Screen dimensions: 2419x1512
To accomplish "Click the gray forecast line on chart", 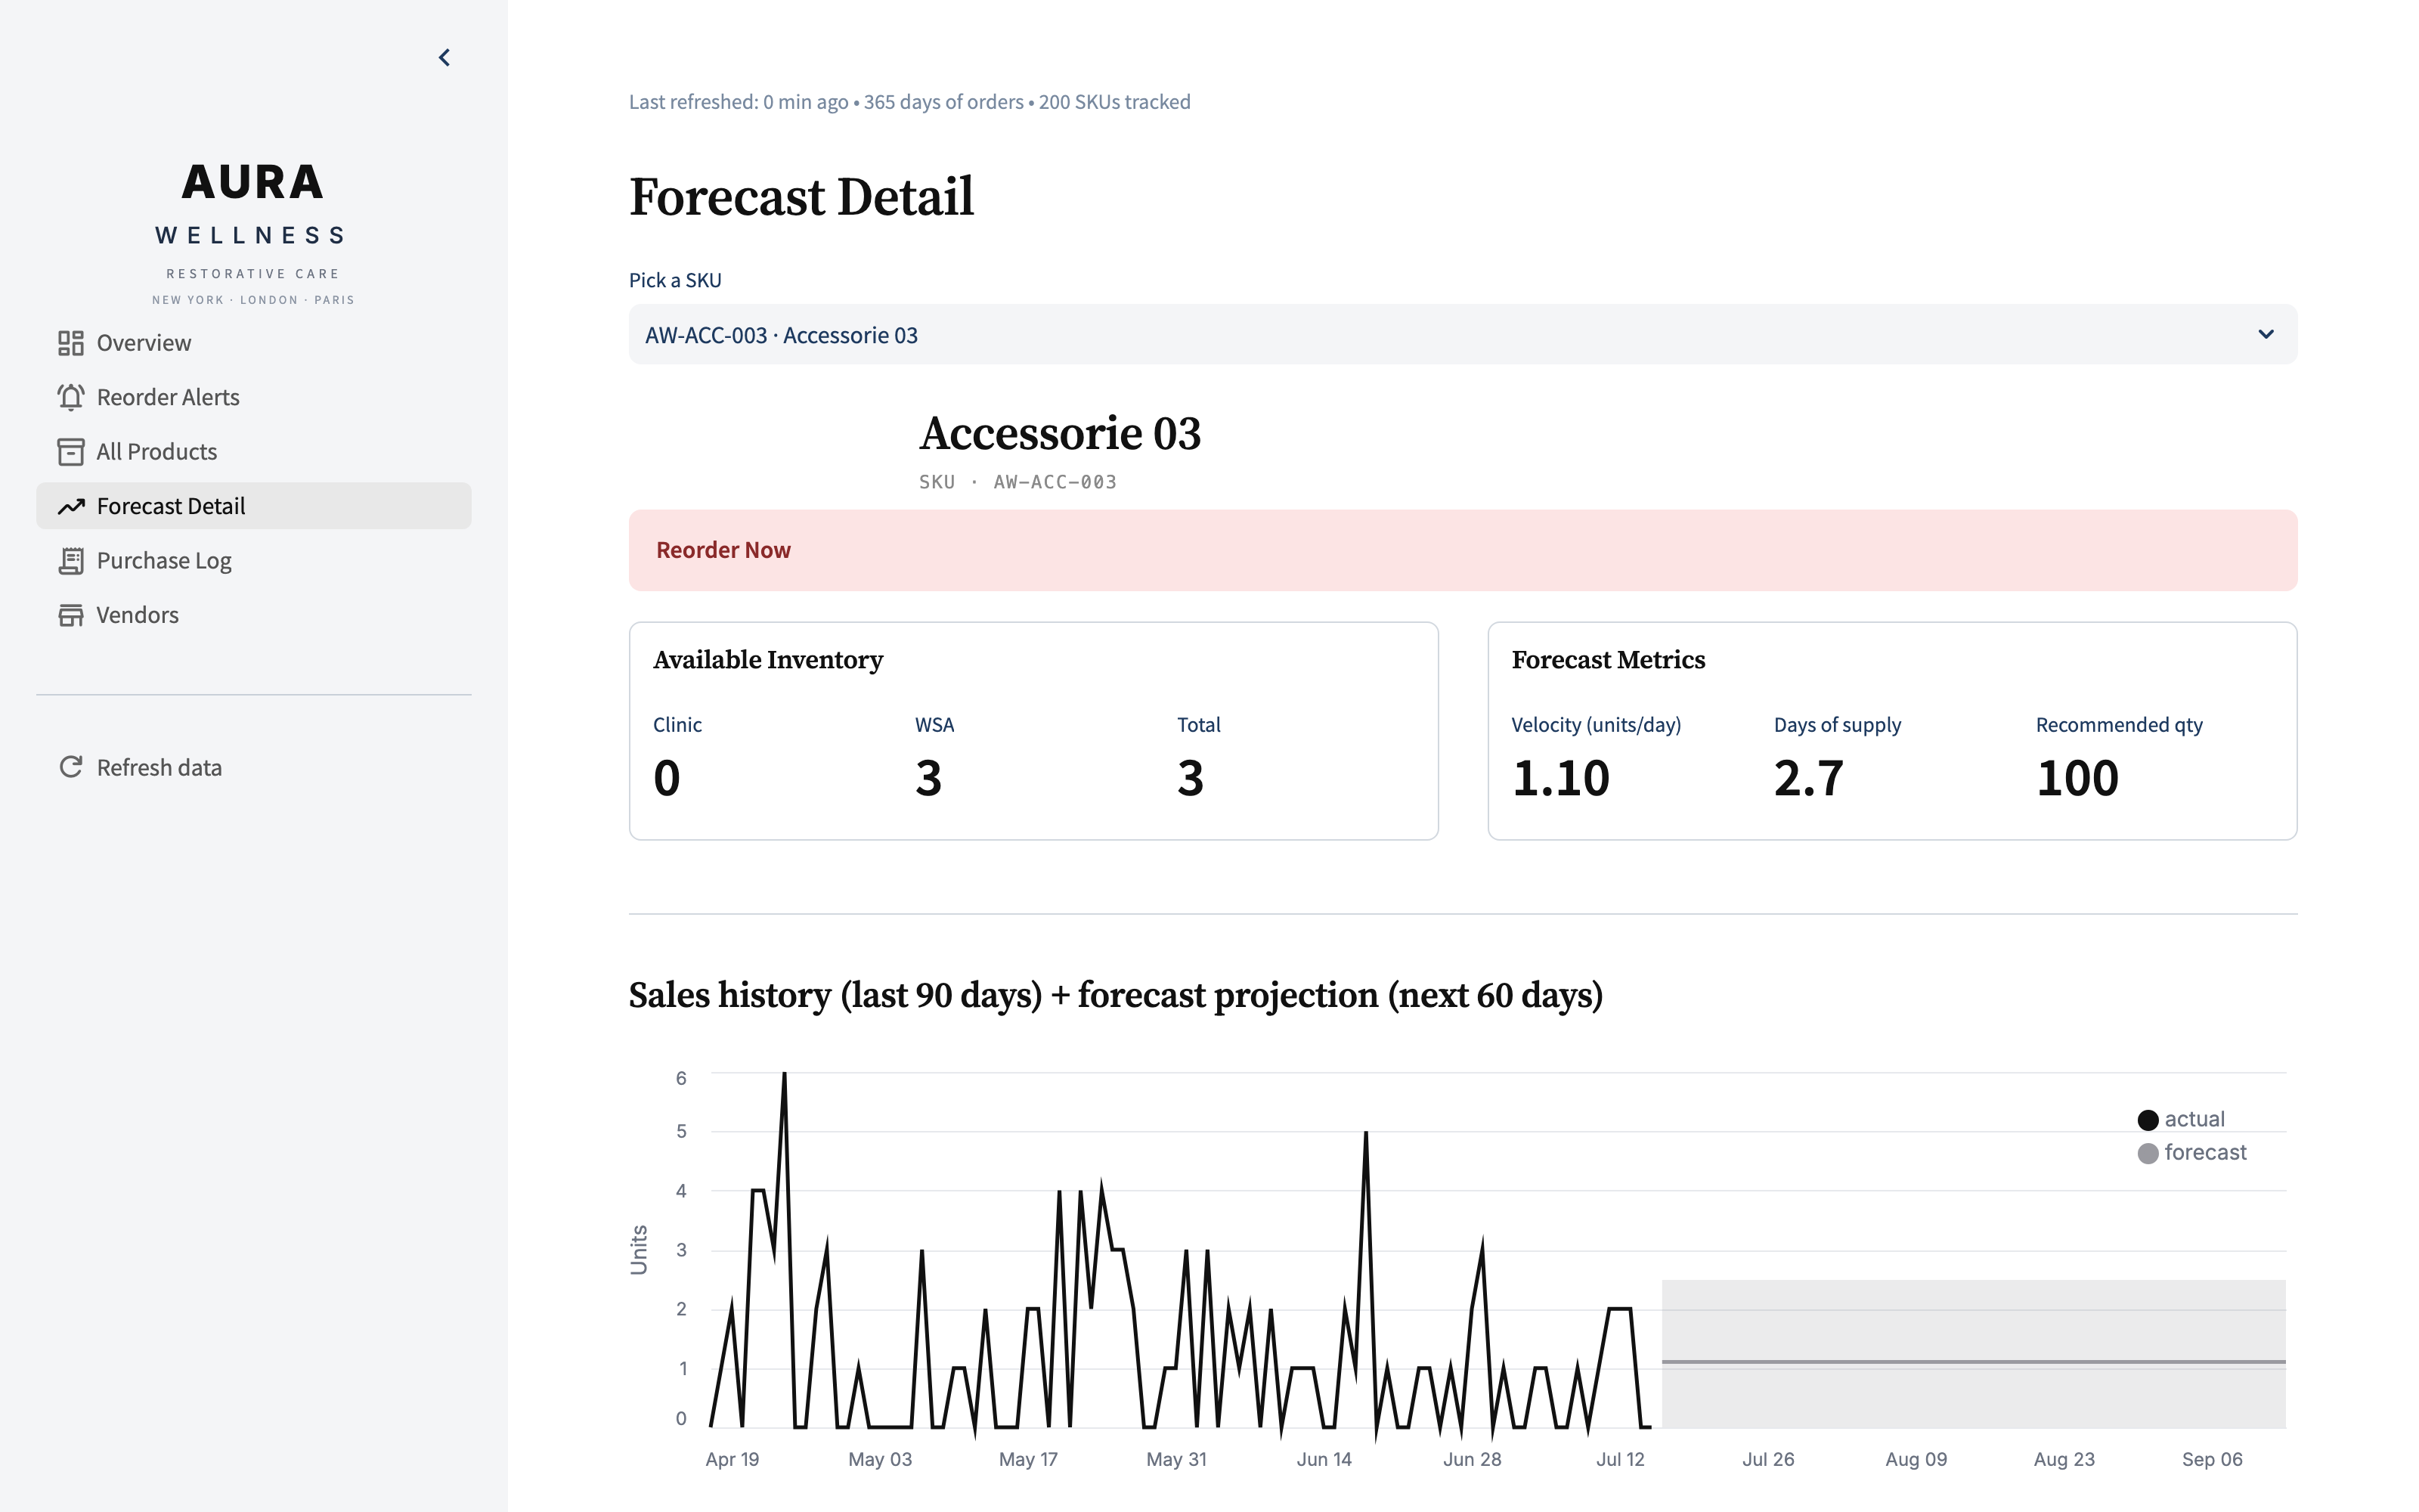I will point(1973,1362).
